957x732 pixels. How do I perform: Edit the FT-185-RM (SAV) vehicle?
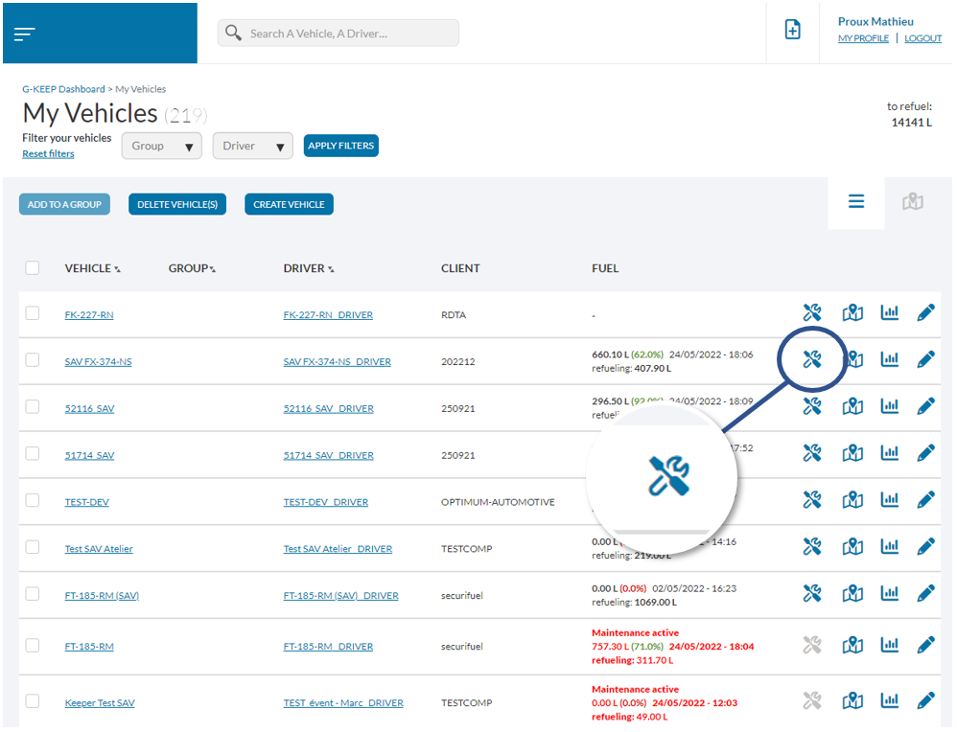[925, 593]
